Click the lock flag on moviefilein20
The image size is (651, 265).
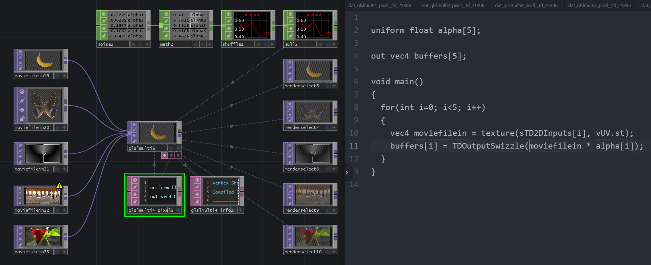22,119
